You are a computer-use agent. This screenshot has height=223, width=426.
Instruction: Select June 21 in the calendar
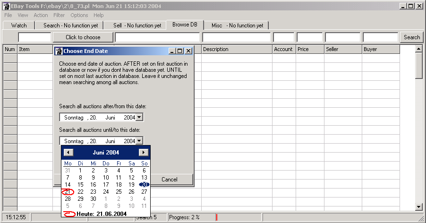point(68,192)
